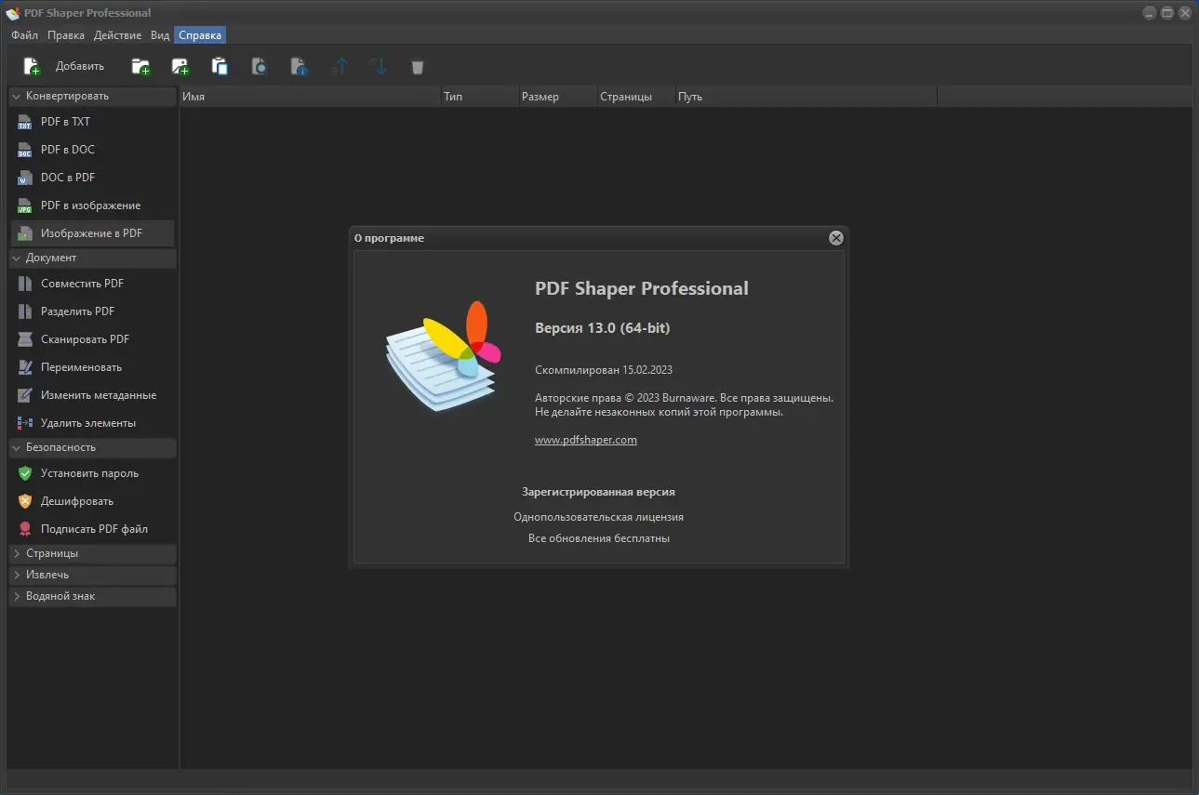Viewport: 1199px width, 795px height.
Task: Visit the www.pdfshaper.com link
Action: tap(585, 439)
